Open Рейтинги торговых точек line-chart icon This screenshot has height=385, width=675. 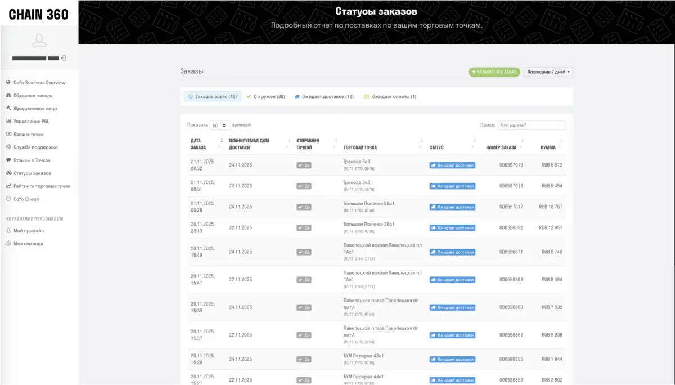point(8,186)
